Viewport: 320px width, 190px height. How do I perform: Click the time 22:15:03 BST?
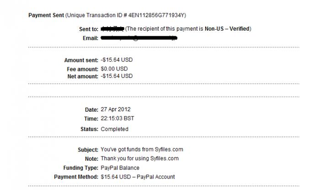(x=117, y=119)
